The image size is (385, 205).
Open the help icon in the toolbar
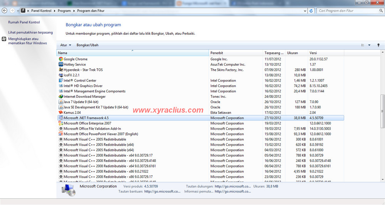pos(378,45)
